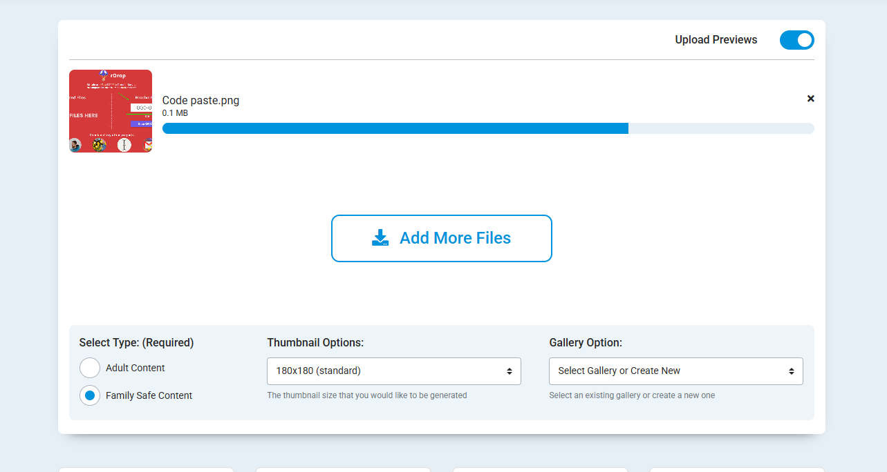Click the first card below the upload panel

[146, 469]
